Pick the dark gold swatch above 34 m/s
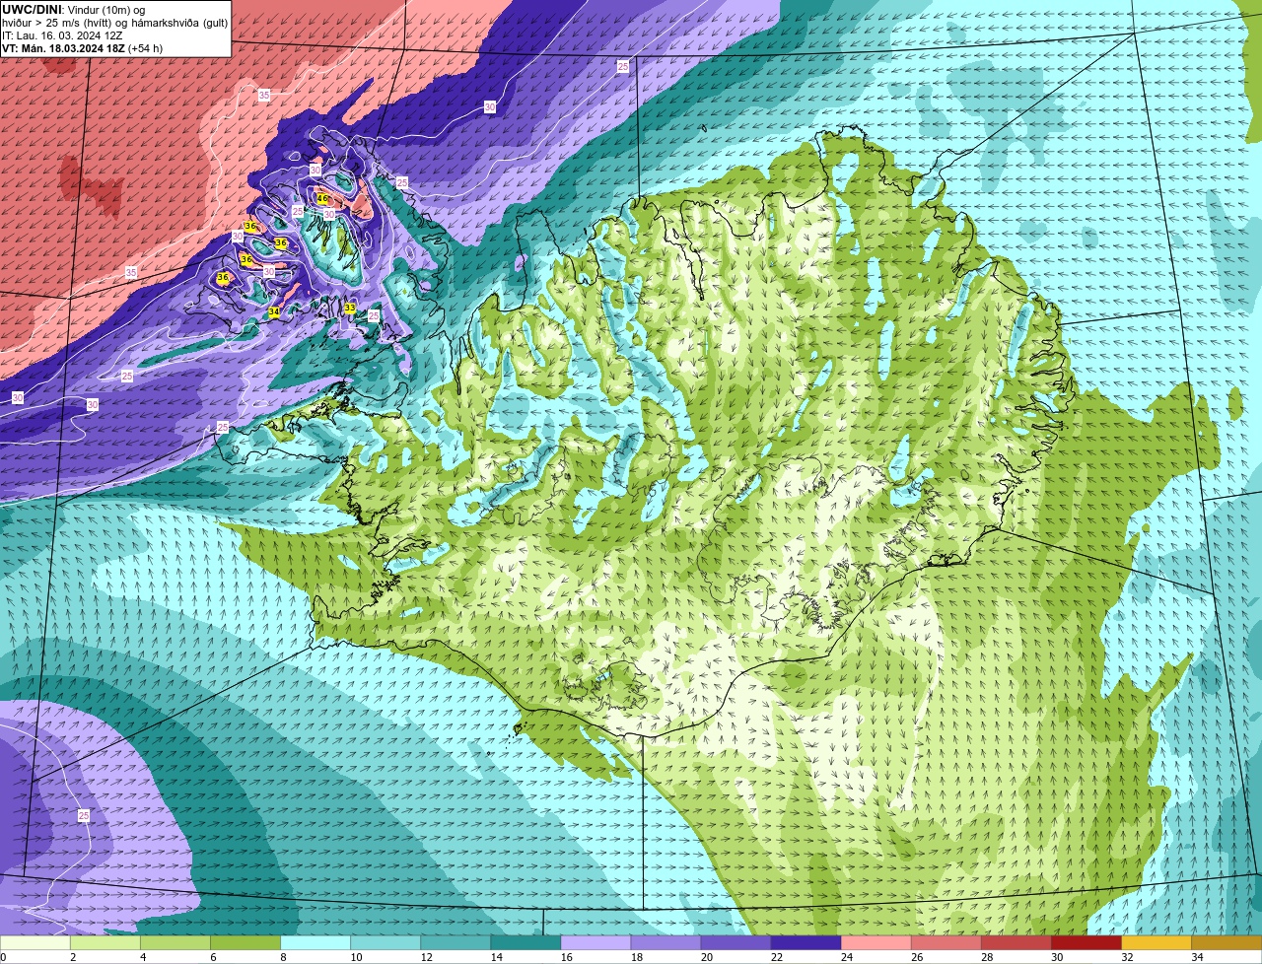1262x964 pixels. [x=1227, y=943]
